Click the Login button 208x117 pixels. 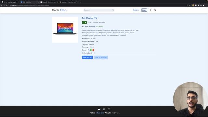tap(144, 10)
